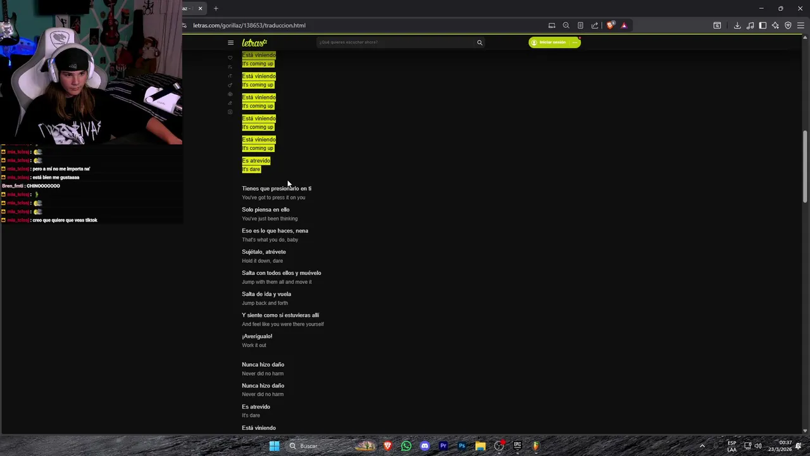Click the lyric 'Salta con todos ellos y muévelo'
This screenshot has width=810, height=456.
tap(282, 273)
